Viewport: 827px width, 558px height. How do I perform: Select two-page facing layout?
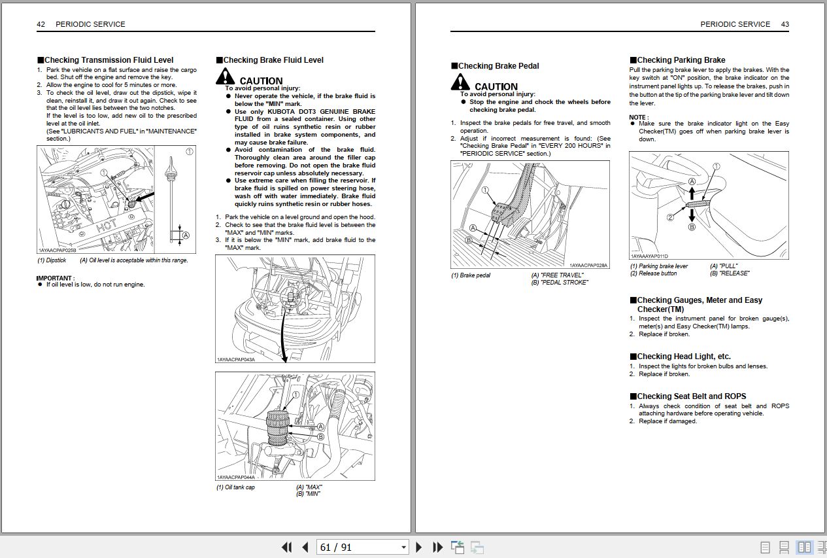[x=804, y=547]
